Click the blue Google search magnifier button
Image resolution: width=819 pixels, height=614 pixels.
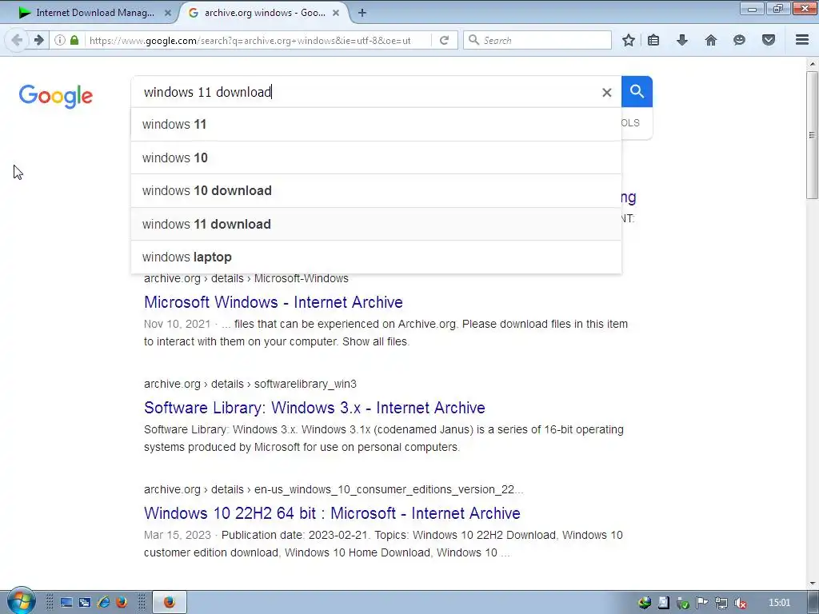[637, 91]
